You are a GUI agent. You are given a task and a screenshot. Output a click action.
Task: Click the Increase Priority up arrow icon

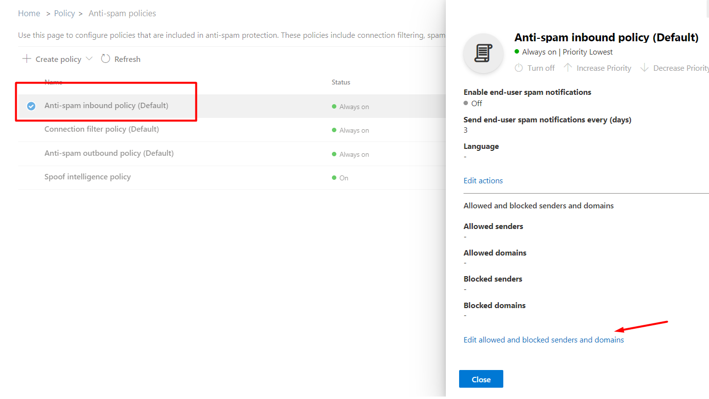(568, 68)
